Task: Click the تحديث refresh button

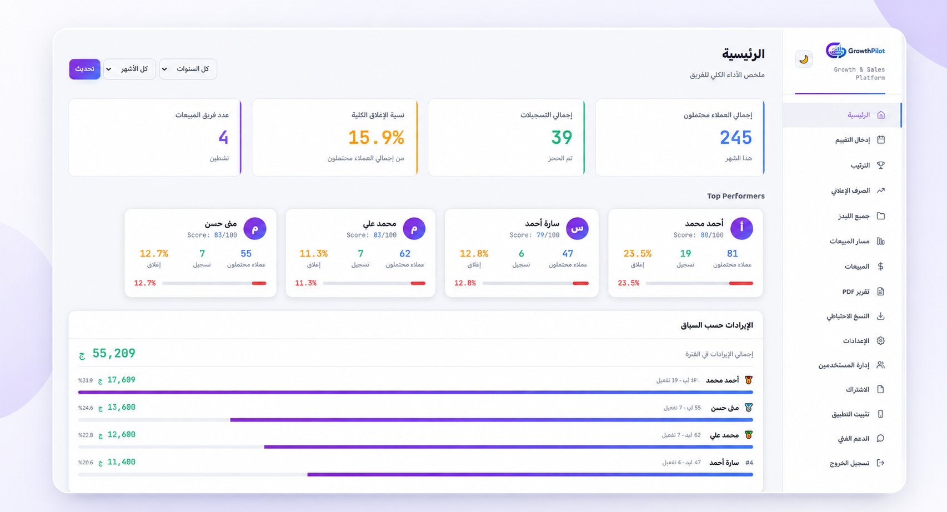Action: tap(84, 69)
